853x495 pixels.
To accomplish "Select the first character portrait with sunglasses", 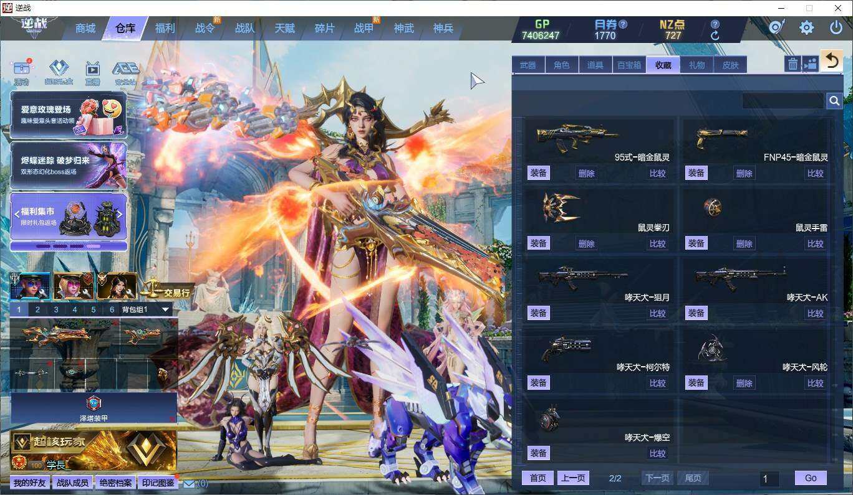I will pos(30,286).
